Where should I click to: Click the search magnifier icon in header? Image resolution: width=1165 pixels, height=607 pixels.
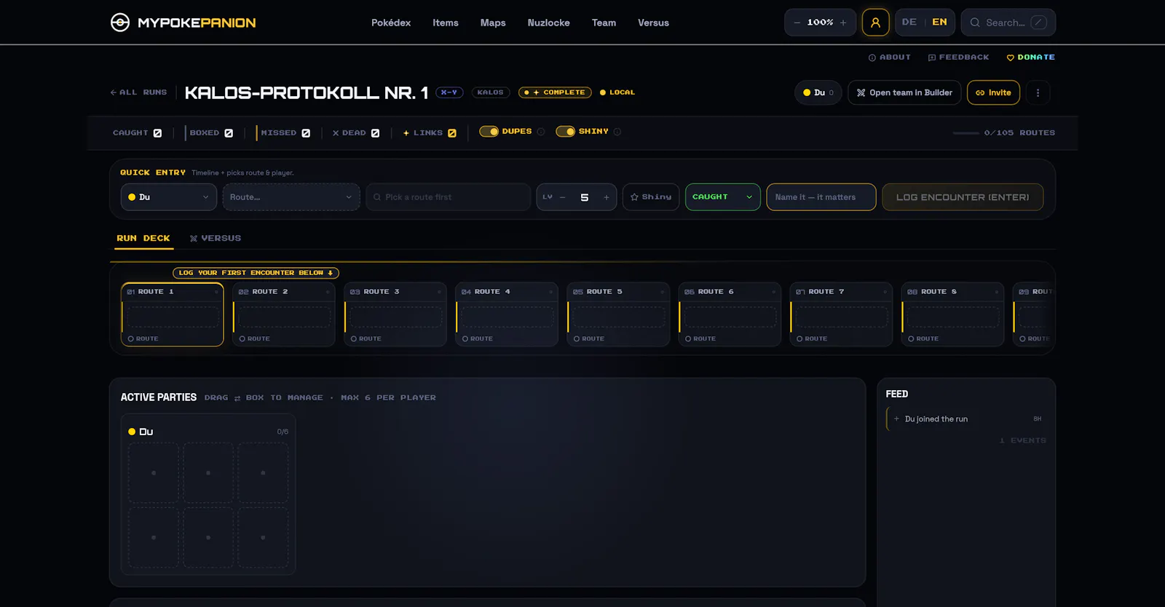tap(975, 23)
